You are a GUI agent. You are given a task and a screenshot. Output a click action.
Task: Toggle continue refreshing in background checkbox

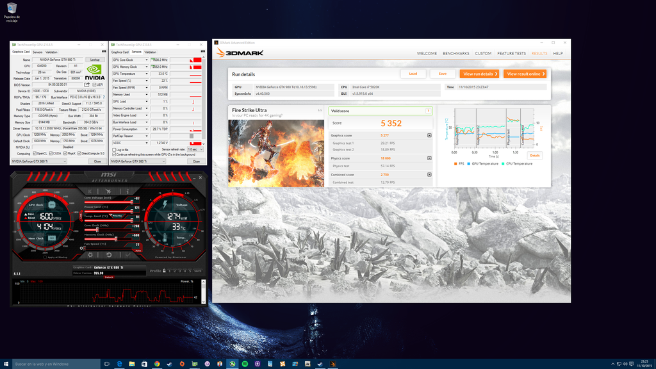[114, 154]
